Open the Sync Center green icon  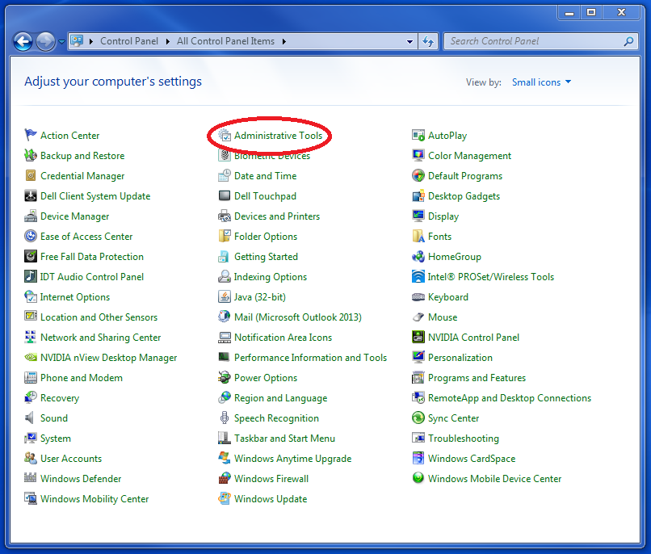[x=418, y=418]
